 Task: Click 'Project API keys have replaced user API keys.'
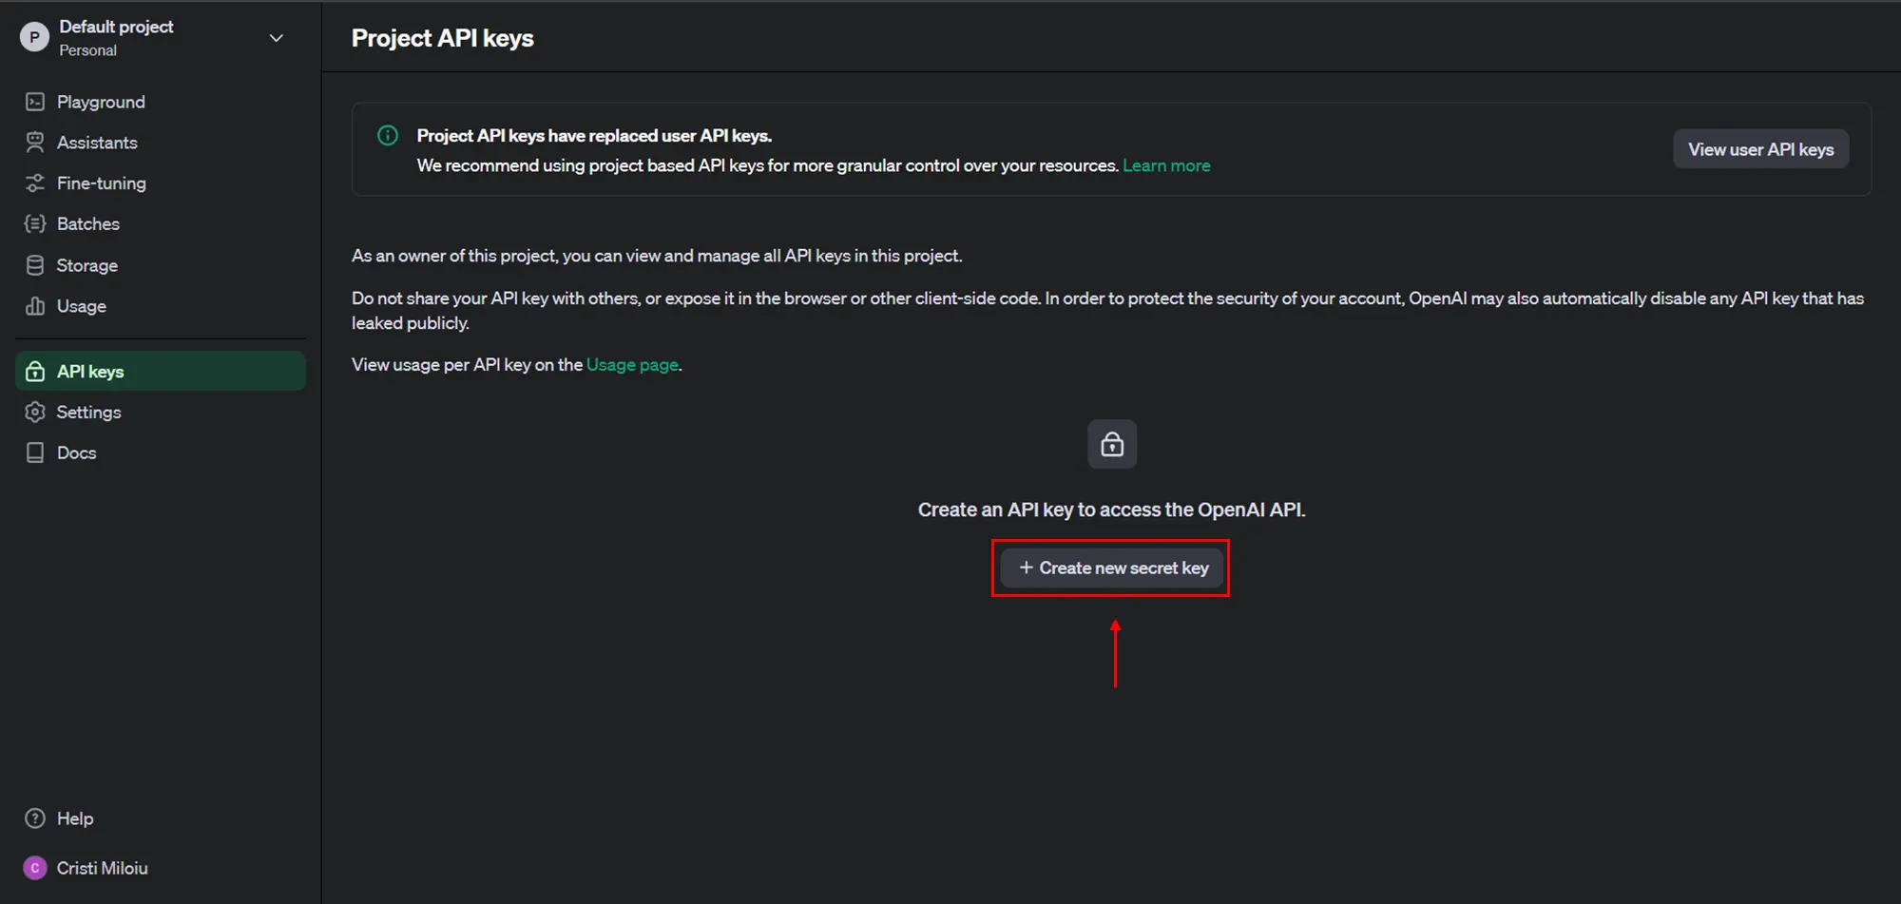click(594, 136)
